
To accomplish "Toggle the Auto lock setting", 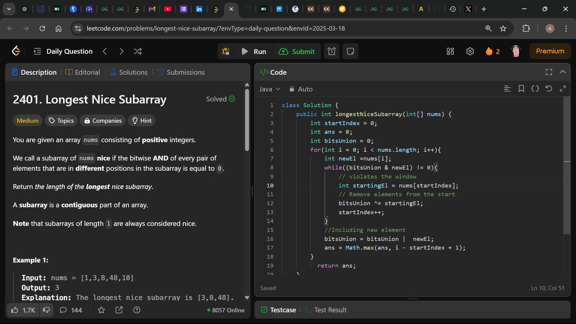I will click(x=301, y=89).
